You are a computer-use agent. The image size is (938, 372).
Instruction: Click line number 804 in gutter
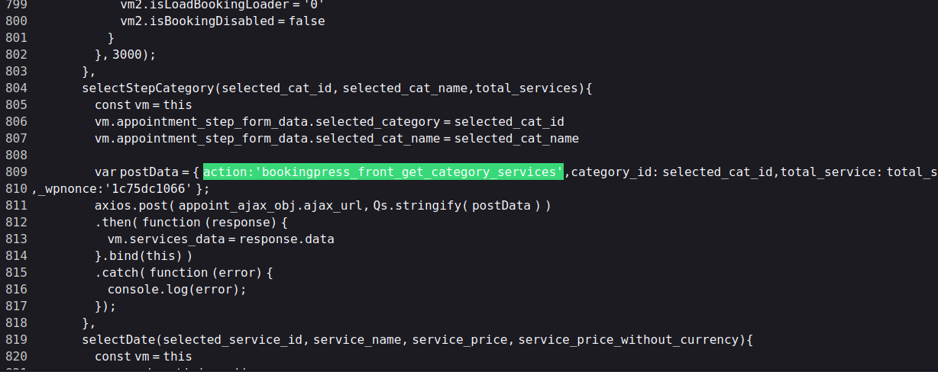pos(16,88)
